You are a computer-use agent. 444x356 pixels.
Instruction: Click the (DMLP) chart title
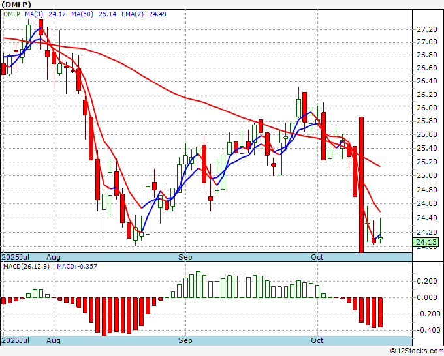coord(16,5)
